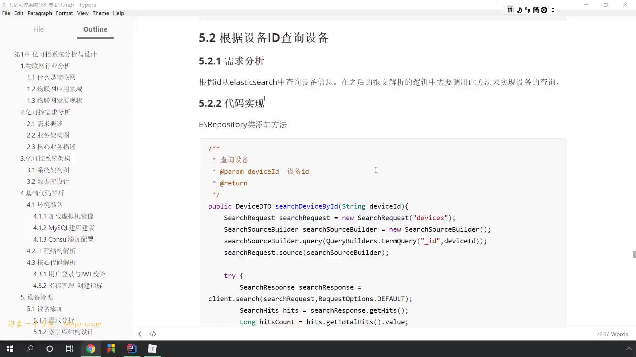Go to outline item 3.1 系统架构图
Image resolution: width=636 pixels, height=357 pixels.
pos(48,170)
